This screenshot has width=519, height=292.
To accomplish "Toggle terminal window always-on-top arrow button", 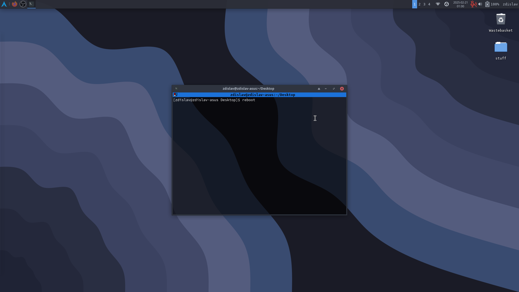I will pos(319,89).
